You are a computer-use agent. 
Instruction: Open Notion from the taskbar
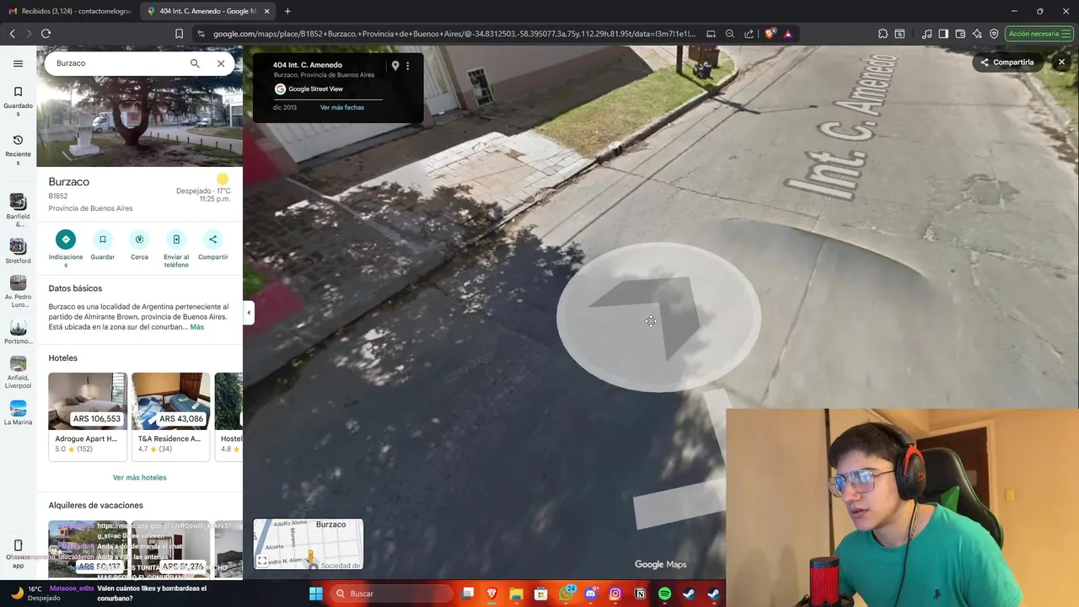click(640, 594)
